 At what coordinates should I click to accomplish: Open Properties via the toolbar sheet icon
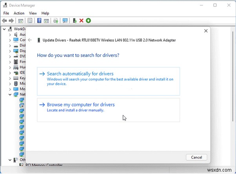tap(30, 21)
